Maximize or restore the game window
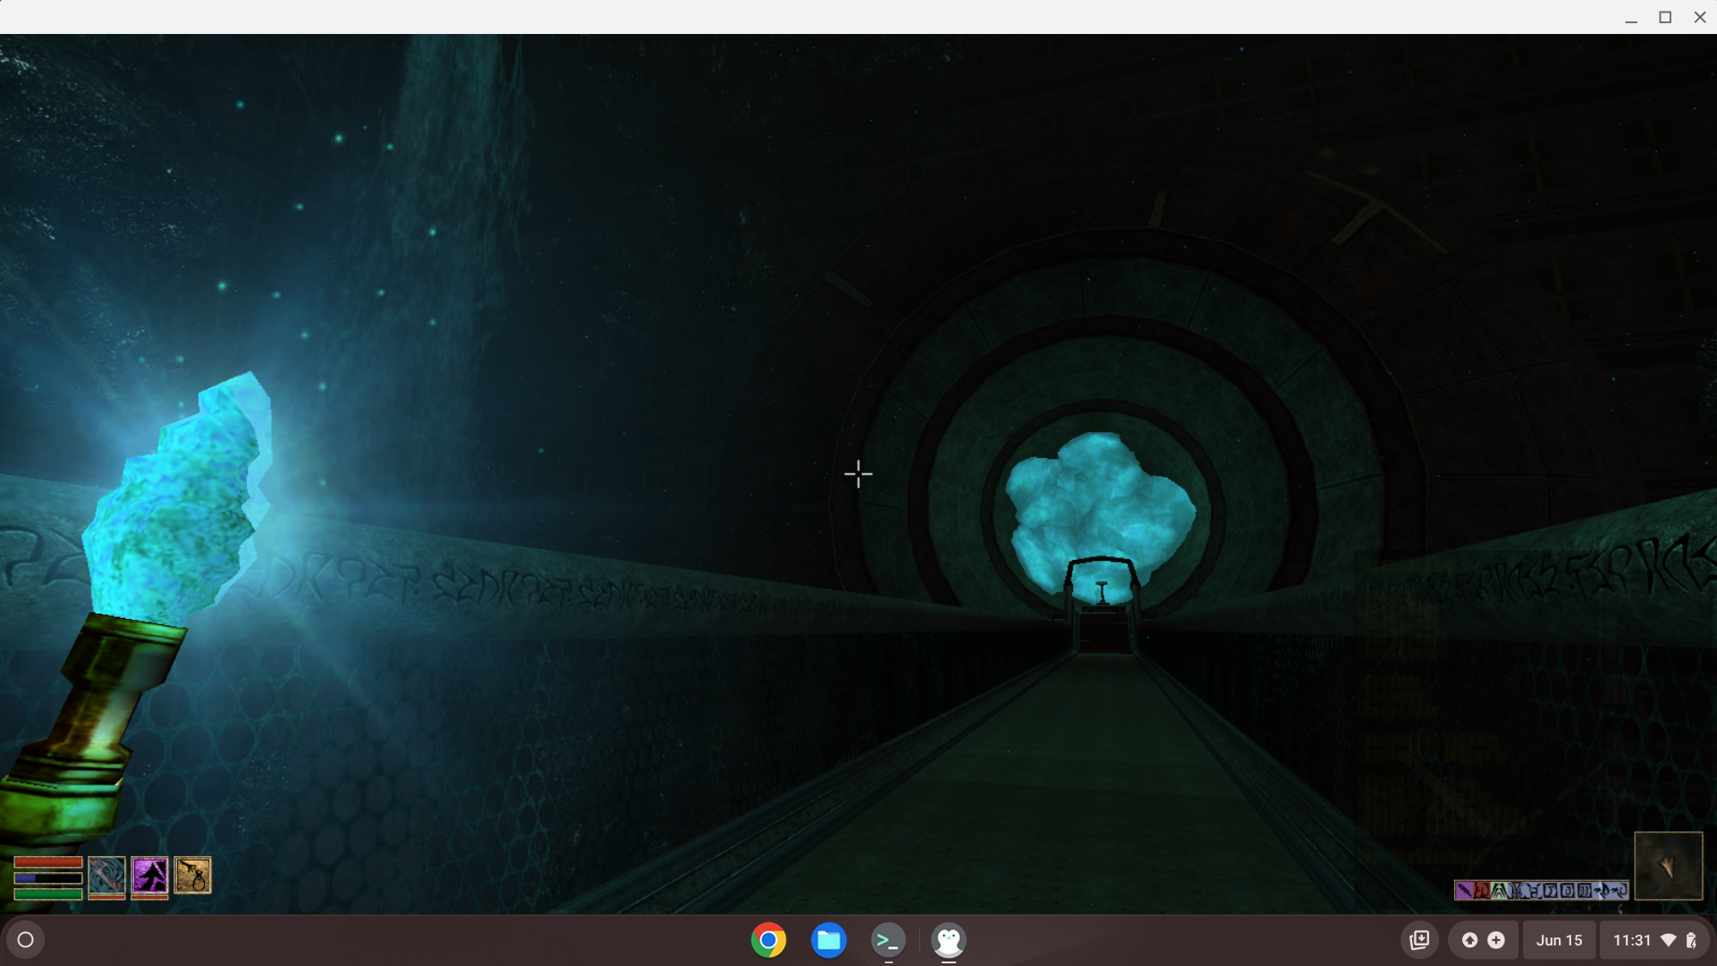 coord(1665,17)
